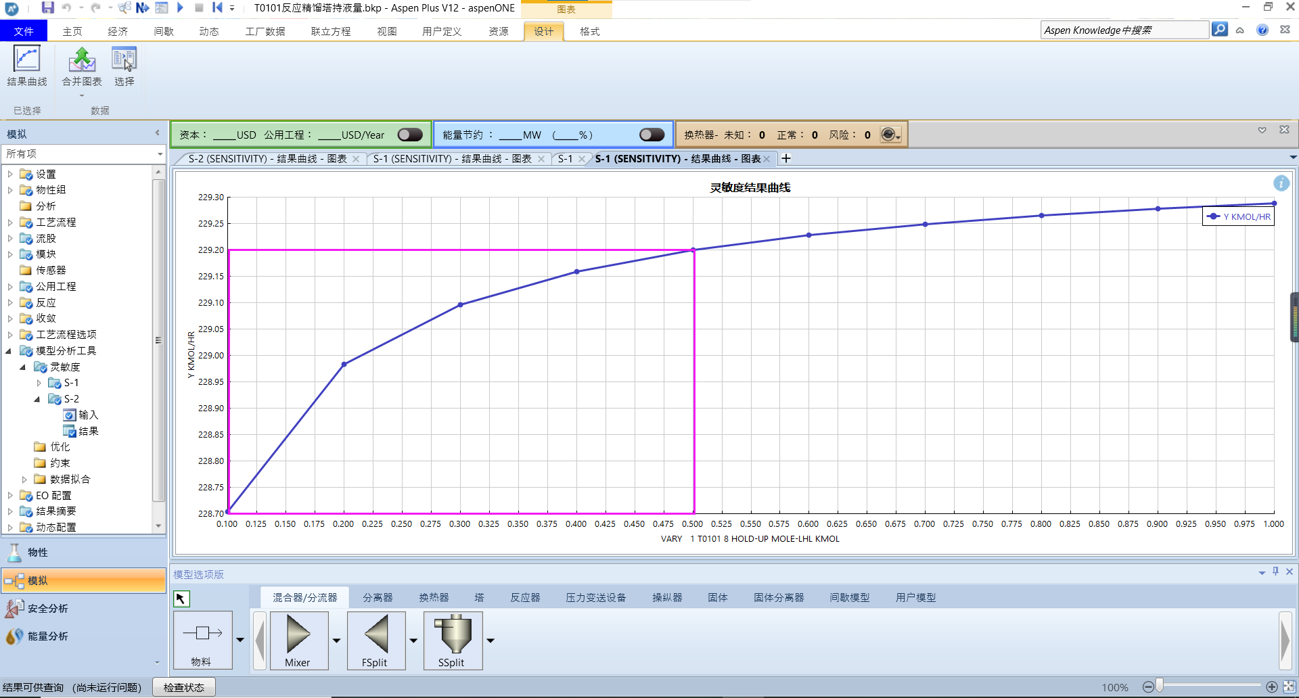
Task: Click the 检查状态 button
Action: click(184, 687)
